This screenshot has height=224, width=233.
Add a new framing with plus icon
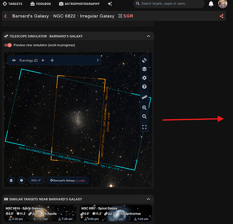pos(43,60)
